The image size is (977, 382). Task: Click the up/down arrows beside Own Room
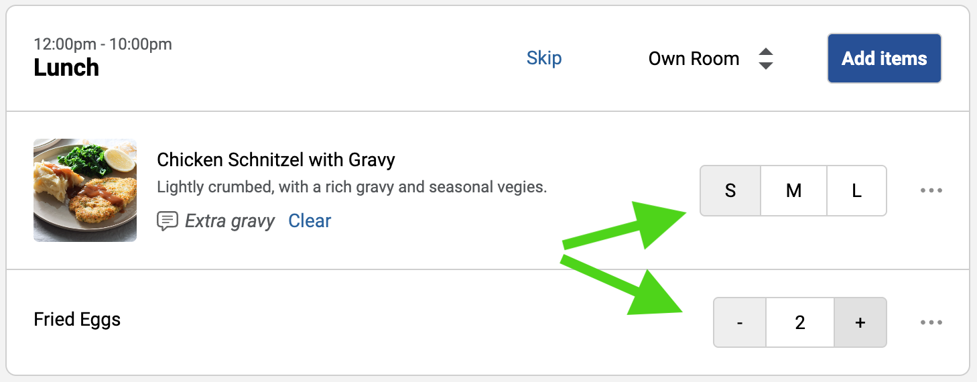tap(766, 59)
